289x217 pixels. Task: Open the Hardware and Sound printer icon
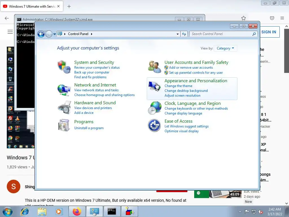(x=64, y=107)
